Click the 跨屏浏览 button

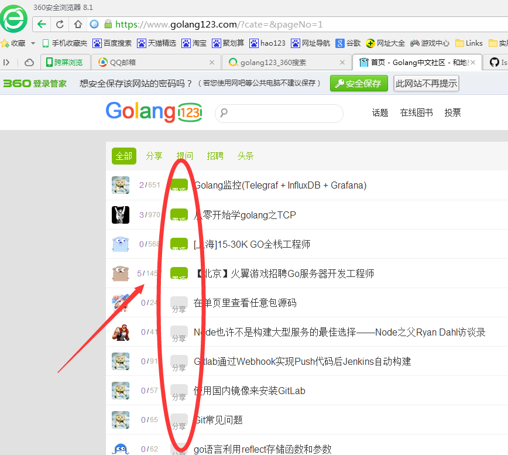pyautogui.click(x=65, y=62)
